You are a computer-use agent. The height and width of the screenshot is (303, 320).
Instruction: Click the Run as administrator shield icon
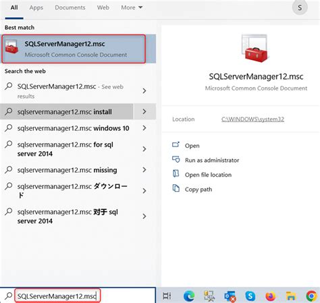click(176, 159)
